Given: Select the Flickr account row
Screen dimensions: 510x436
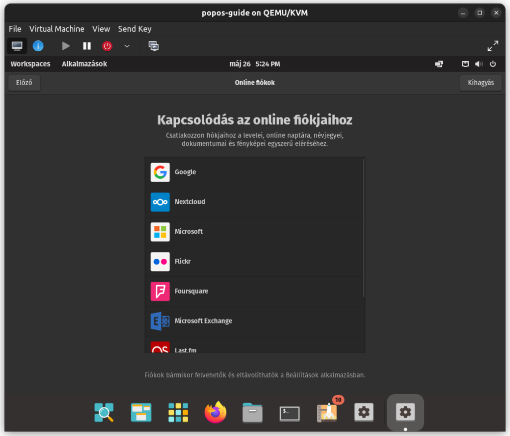Looking at the screenshot, I should pos(255,262).
